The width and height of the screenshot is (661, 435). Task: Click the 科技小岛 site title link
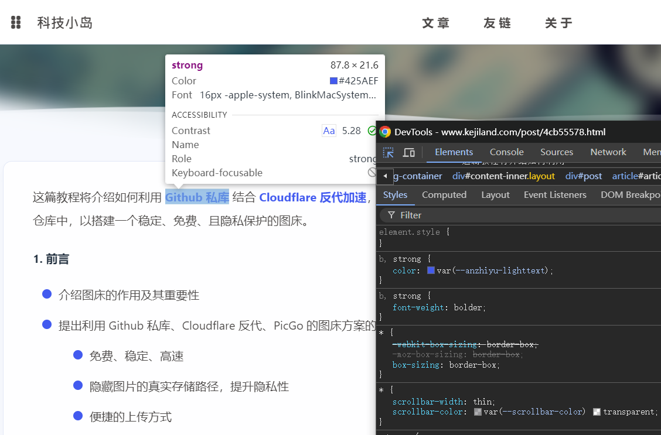pyautogui.click(x=65, y=23)
